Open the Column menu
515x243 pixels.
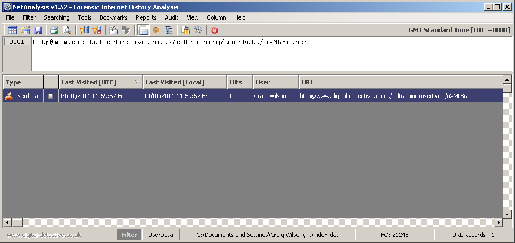coord(216,17)
